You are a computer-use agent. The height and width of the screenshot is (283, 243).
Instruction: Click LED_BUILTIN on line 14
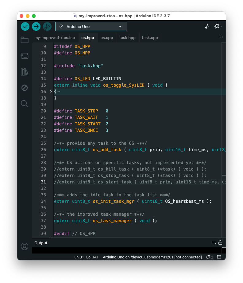click(x=107, y=79)
